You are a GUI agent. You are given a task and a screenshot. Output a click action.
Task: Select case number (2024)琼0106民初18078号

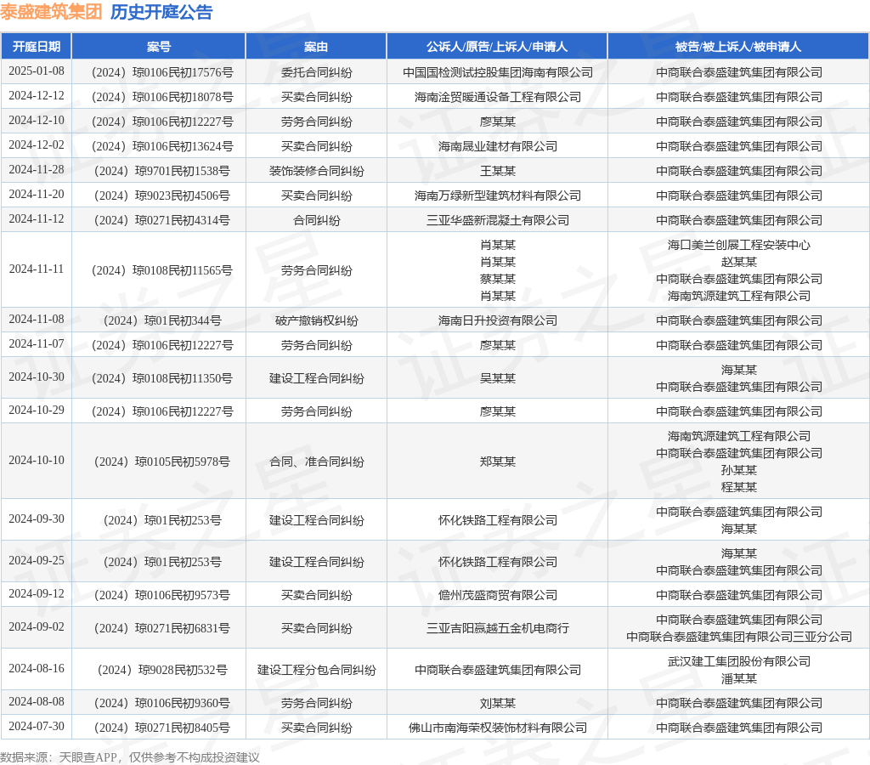pos(162,97)
